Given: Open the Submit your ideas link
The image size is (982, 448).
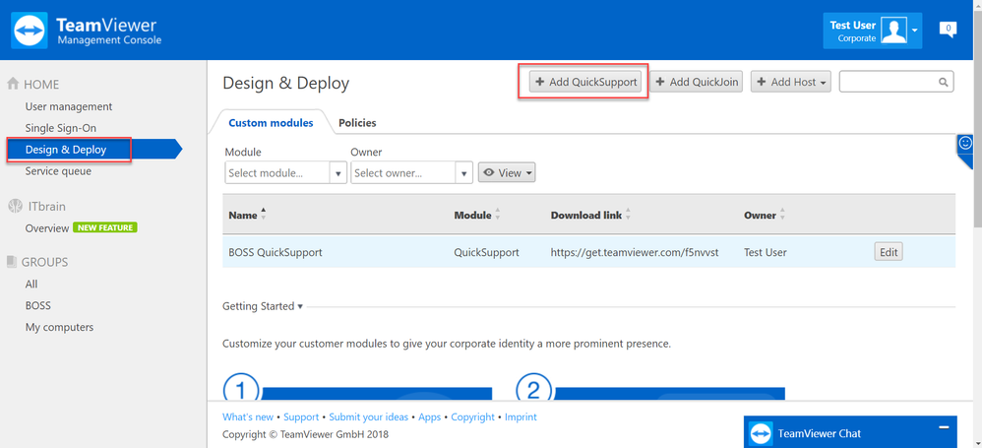Looking at the screenshot, I should pos(368,416).
